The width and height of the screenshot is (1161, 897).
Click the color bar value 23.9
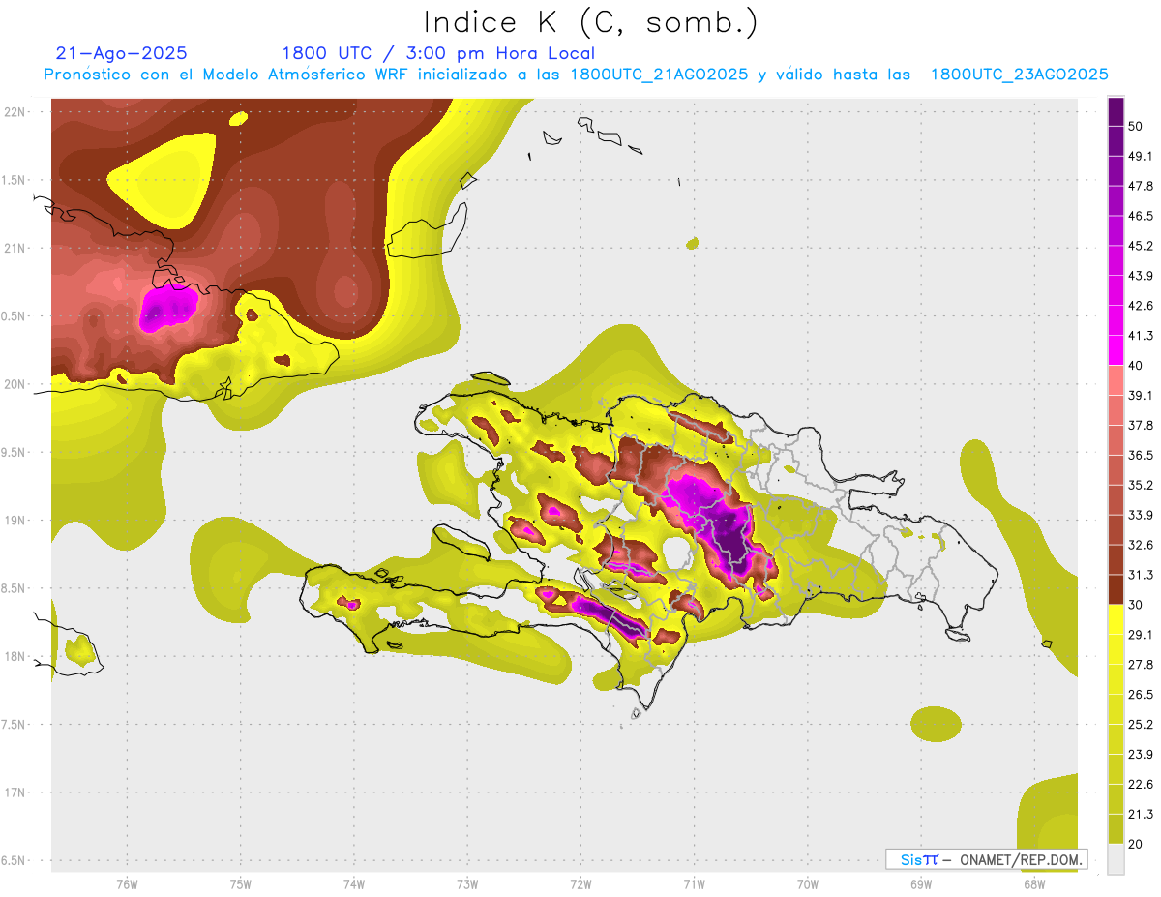pyautogui.click(x=1142, y=755)
